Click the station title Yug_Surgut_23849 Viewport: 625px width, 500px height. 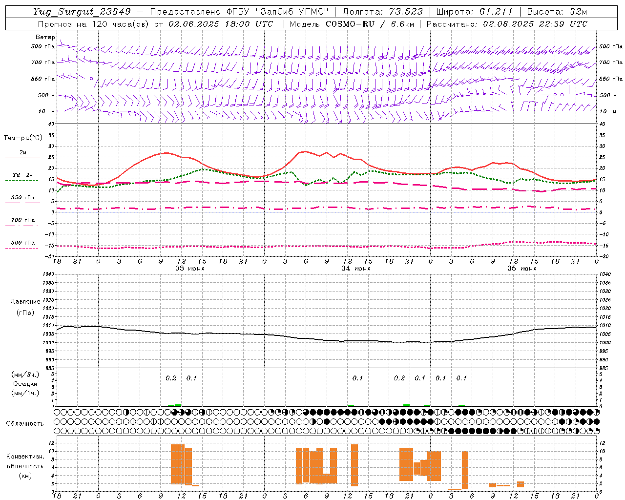click(82, 12)
